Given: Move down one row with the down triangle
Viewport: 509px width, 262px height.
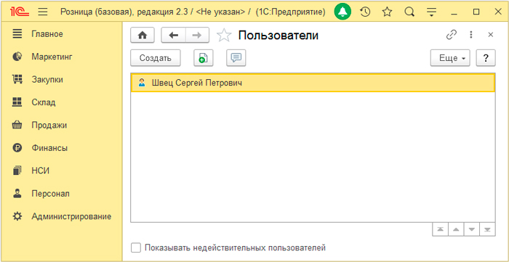Looking at the screenshot, I should [472, 229].
